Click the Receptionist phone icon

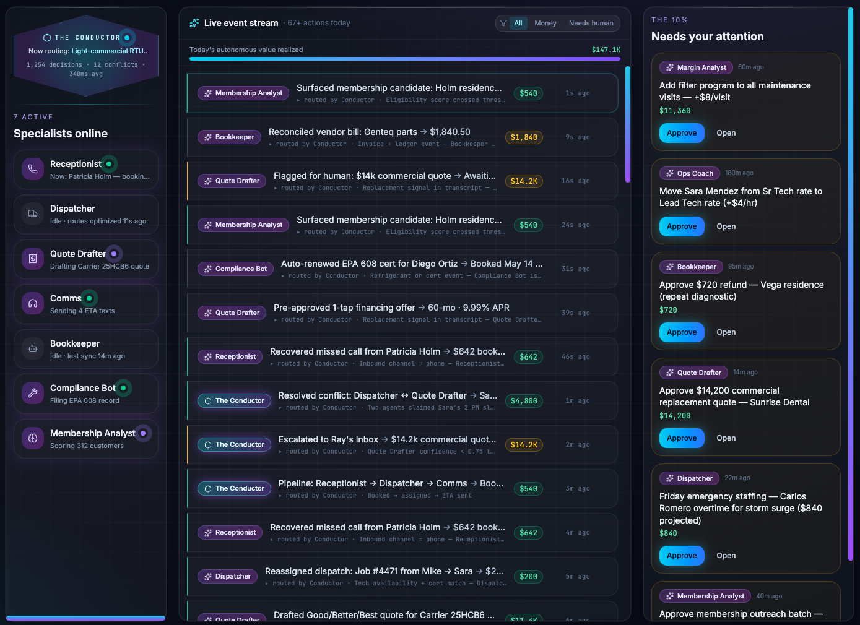coord(33,170)
